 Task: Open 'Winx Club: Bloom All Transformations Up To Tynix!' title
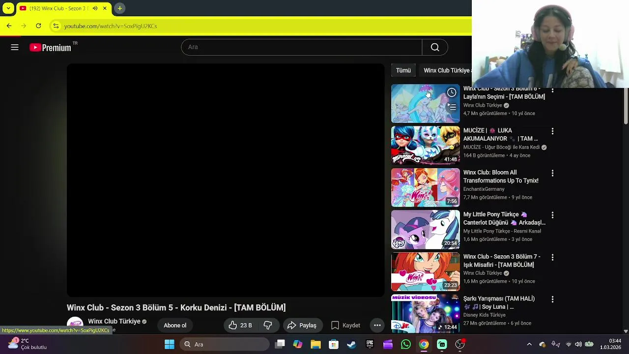[x=501, y=177]
